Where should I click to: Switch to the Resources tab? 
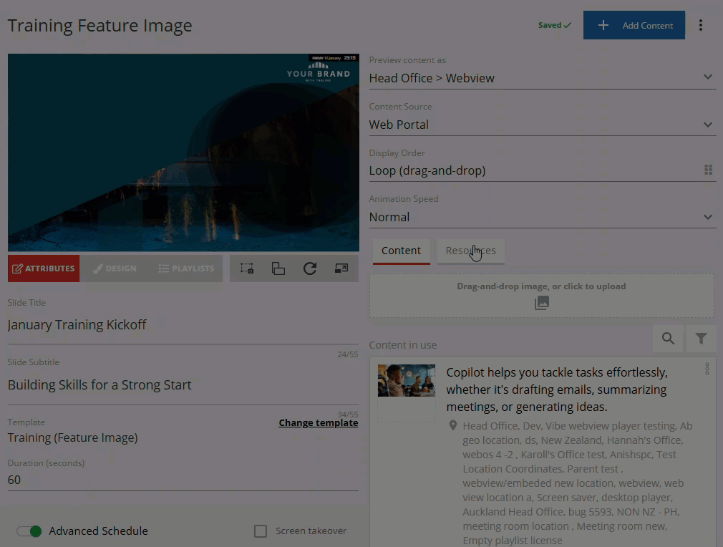point(470,251)
